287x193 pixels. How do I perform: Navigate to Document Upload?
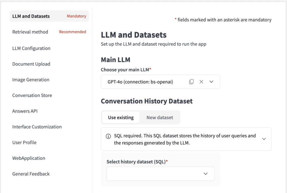click(31, 64)
